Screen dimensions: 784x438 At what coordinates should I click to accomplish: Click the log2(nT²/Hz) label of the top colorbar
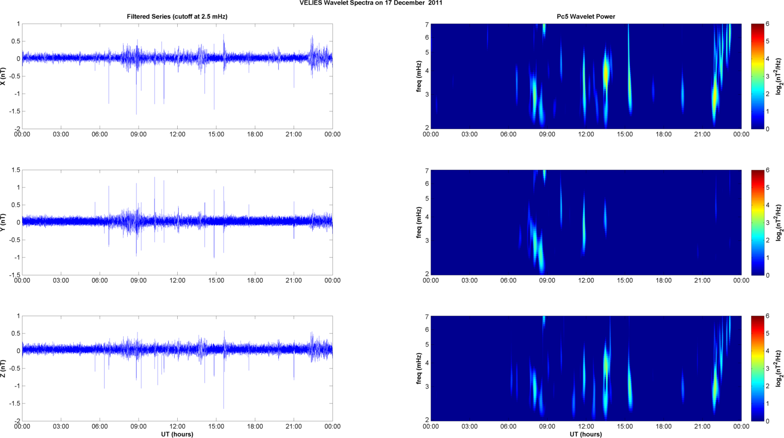pos(779,76)
